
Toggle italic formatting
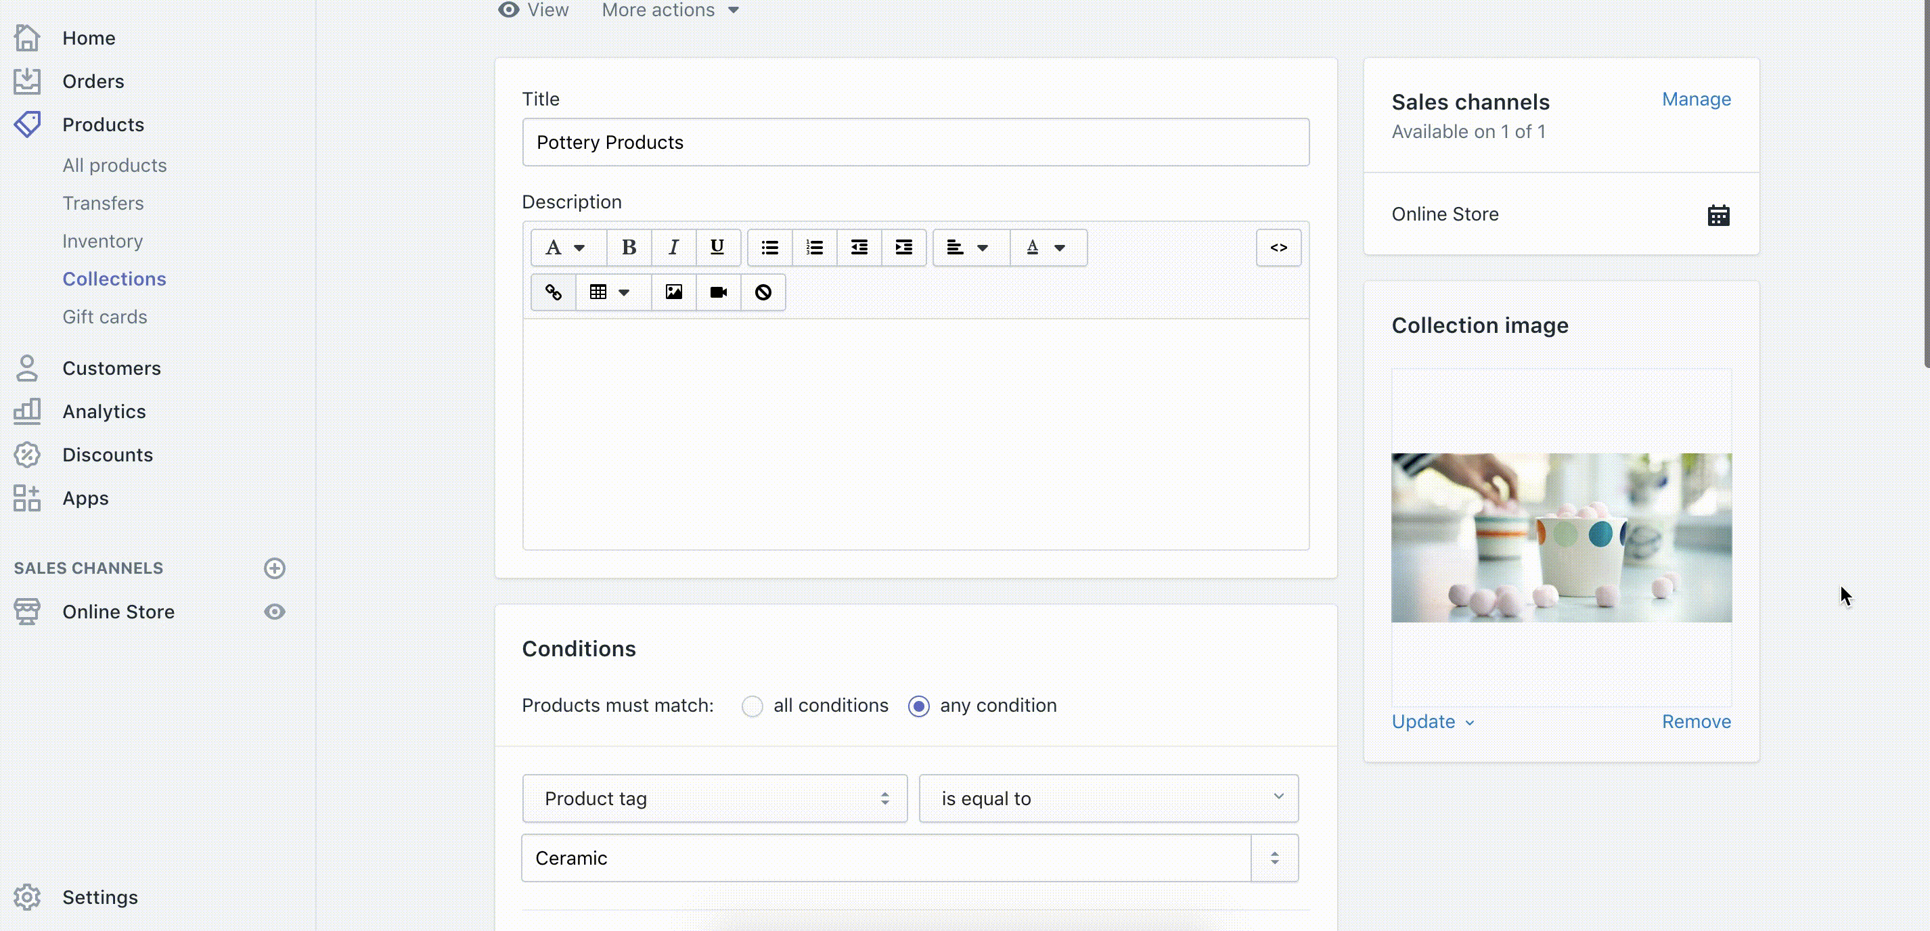point(673,247)
